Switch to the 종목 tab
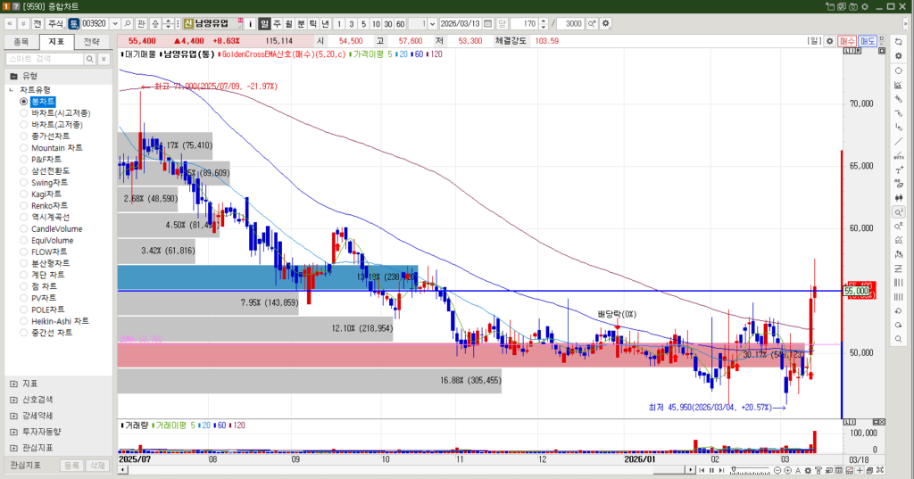Image resolution: width=914 pixels, height=479 pixels. pos(22,41)
